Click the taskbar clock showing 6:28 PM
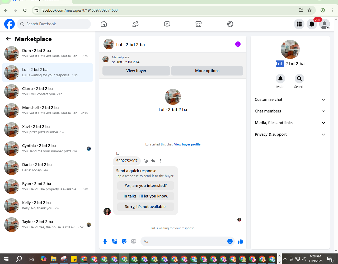 (x=316, y=259)
